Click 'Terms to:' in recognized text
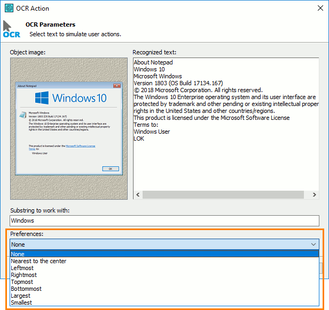Image resolution: width=329 pixels, height=310 pixels. click(x=146, y=125)
